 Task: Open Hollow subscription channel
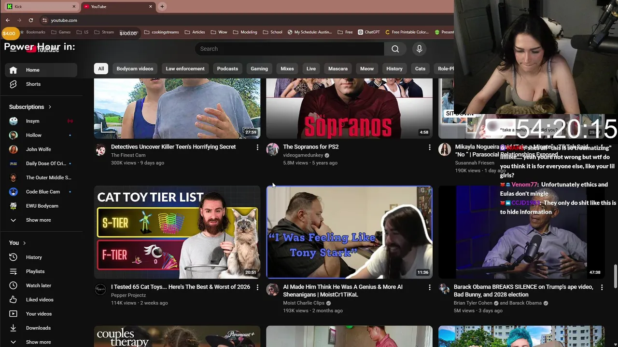[41, 135]
